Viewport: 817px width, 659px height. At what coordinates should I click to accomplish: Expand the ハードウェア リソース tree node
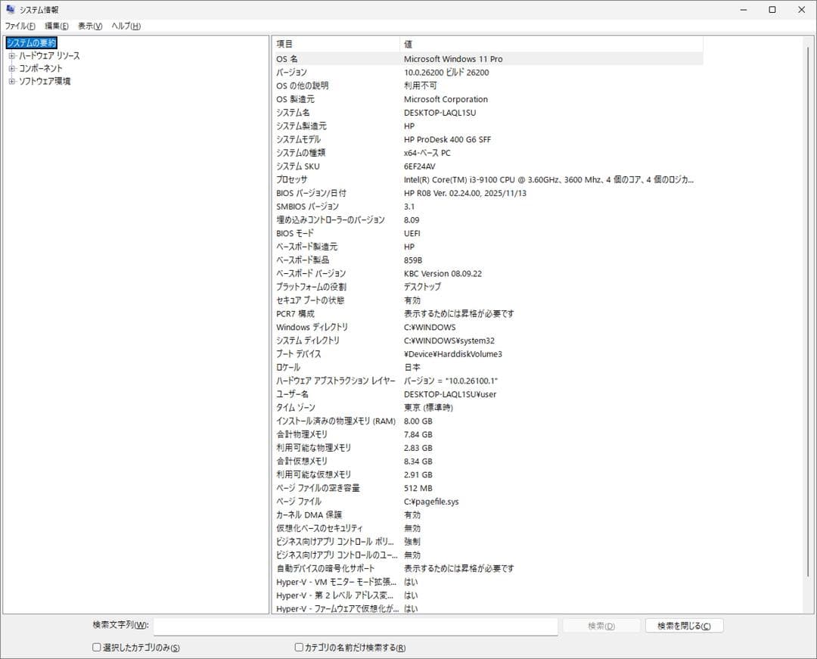11,55
